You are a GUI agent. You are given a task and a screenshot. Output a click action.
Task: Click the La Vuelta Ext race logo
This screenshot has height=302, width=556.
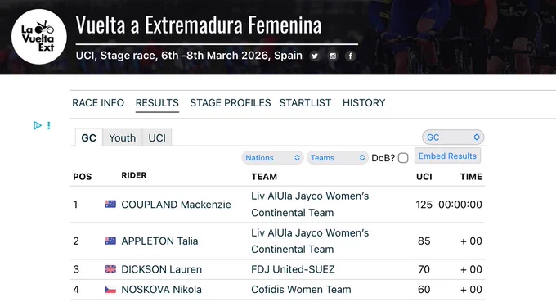click(39, 37)
